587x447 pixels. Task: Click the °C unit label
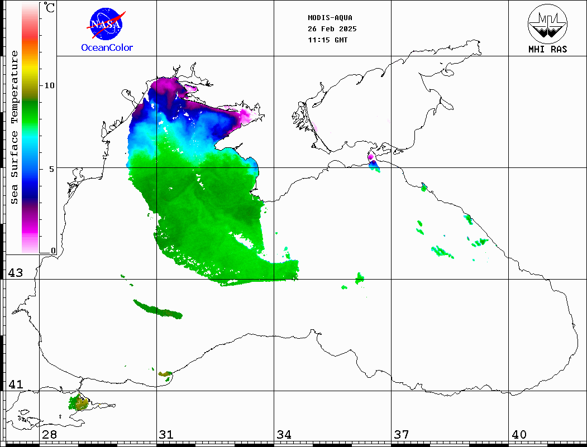click(x=49, y=7)
